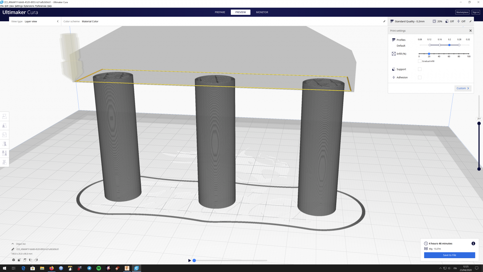Set layer height profile to 0.16

pos(440,45)
